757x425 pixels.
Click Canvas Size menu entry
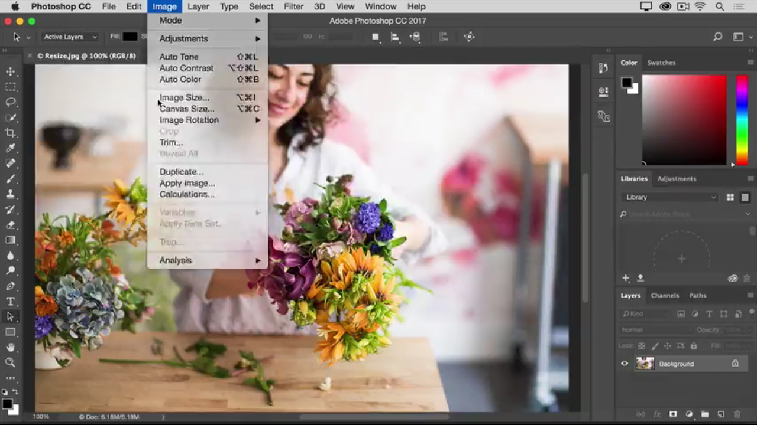pyautogui.click(x=186, y=109)
